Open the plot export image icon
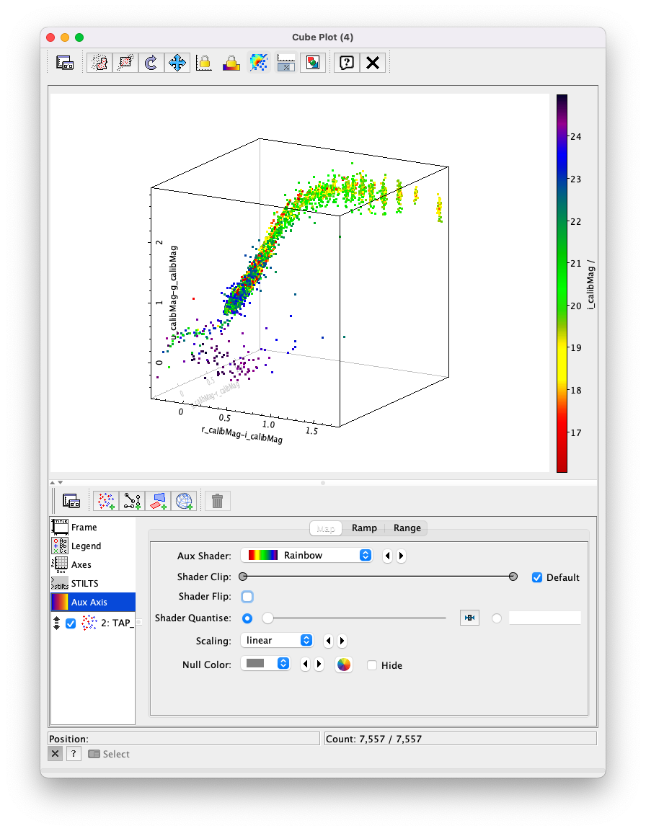Viewport: 646px width, 831px height. coord(311,63)
